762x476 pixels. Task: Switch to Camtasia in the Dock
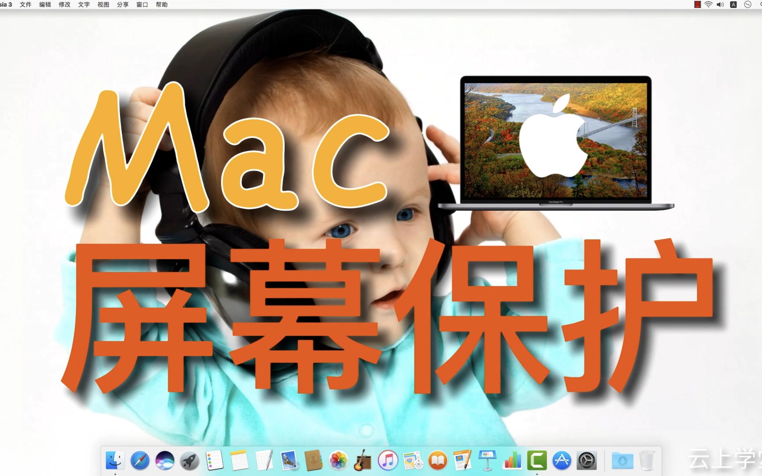(537, 460)
